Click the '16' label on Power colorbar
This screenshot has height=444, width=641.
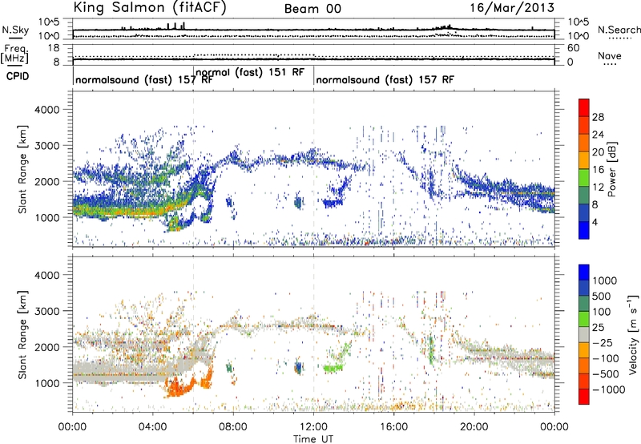[x=598, y=170]
